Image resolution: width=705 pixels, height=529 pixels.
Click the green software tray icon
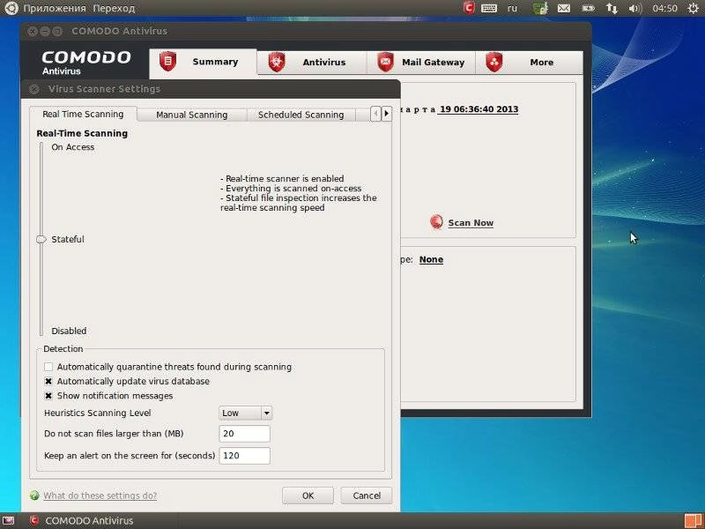point(540,8)
